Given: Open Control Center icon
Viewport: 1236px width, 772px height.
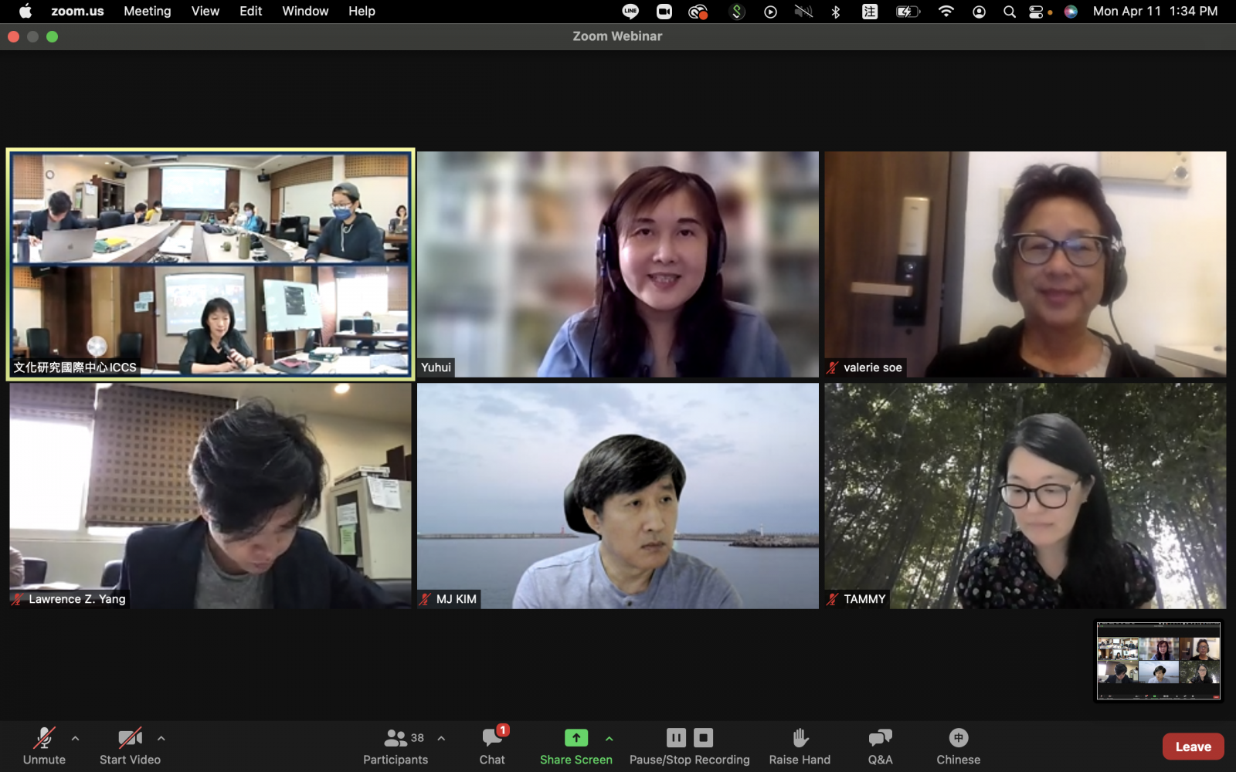Looking at the screenshot, I should [1036, 12].
